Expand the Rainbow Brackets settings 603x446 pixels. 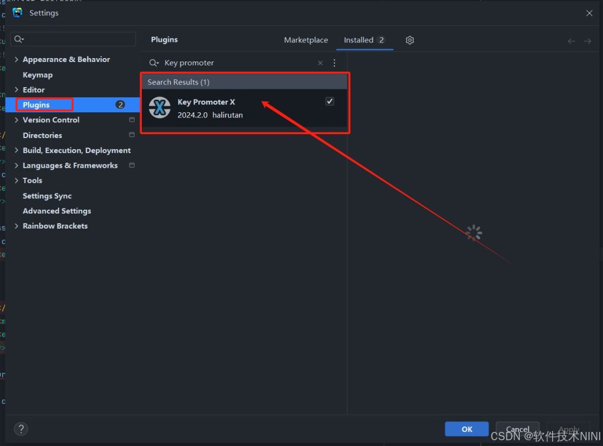[x=16, y=226]
